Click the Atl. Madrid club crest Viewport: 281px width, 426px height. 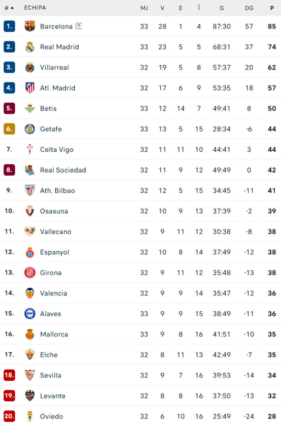tap(30, 88)
